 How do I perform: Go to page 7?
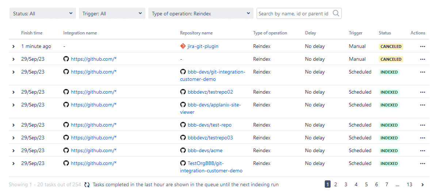[x=387, y=185]
